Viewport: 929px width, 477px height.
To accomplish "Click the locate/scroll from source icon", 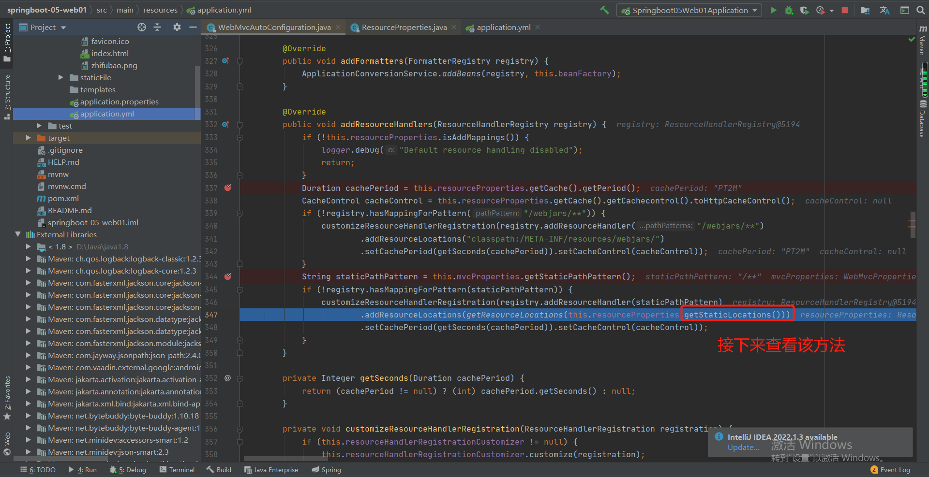I will click(142, 27).
